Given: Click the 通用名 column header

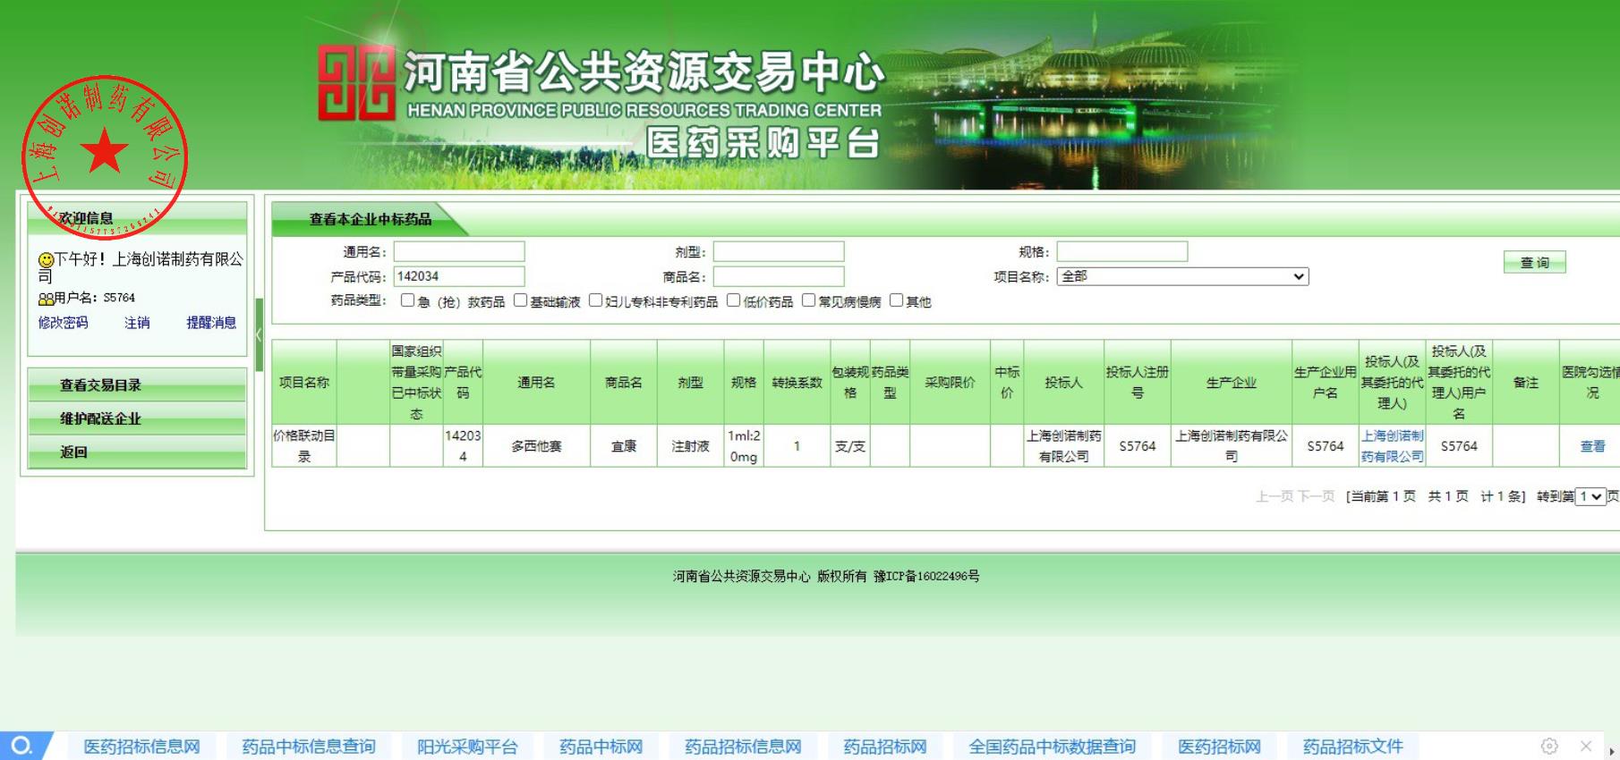Looking at the screenshot, I should tap(536, 383).
